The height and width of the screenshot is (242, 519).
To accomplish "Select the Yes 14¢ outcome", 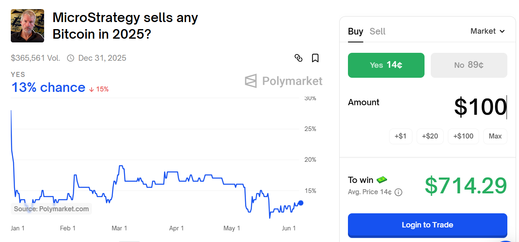I will [x=386, y=65].
